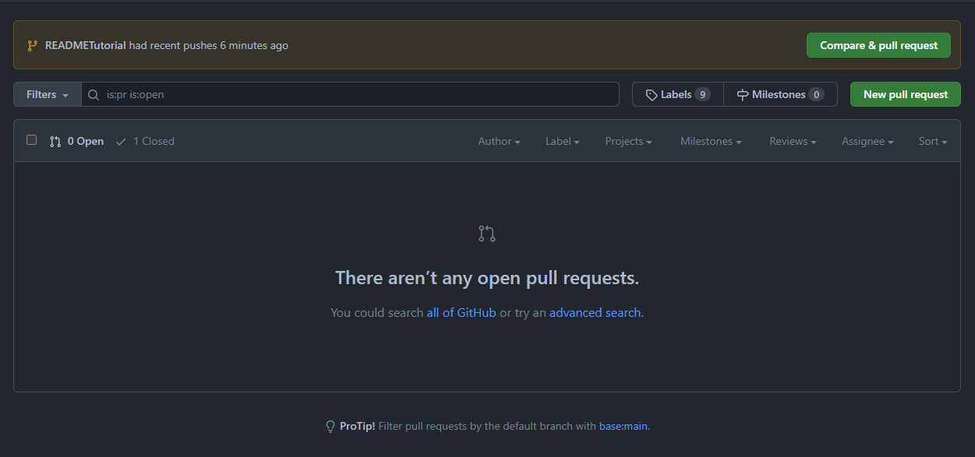The image size is (975, 457).
Task: Click the tag icon on the Labels button
Action: (652, 94)
